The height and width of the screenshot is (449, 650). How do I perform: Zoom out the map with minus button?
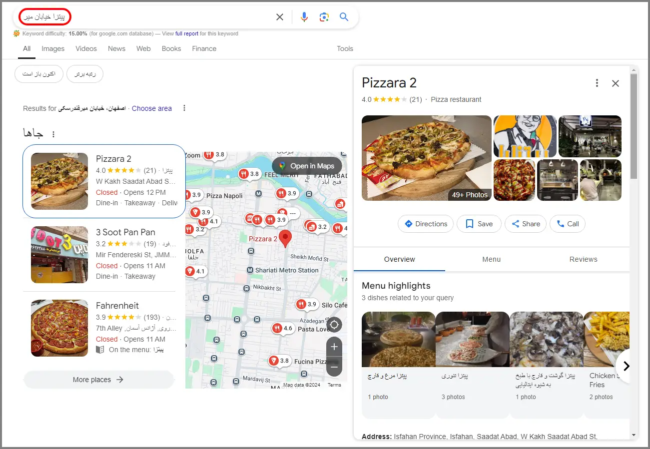tap(334, 367)
